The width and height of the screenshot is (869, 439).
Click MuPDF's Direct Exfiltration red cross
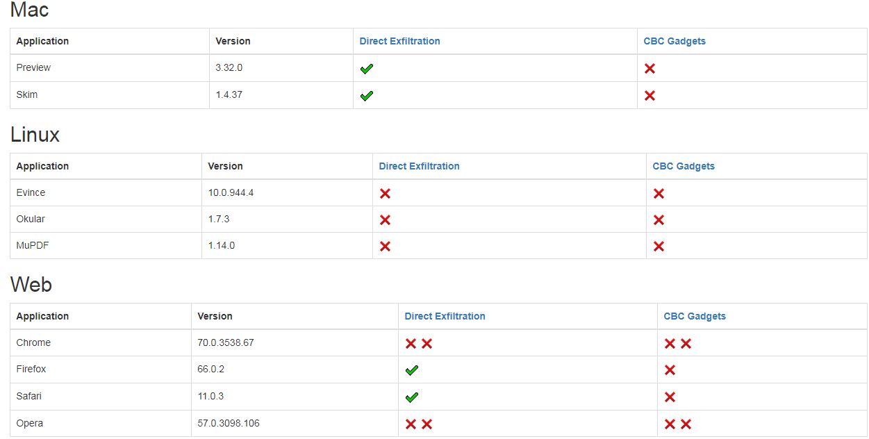pyautogui.click(x=386, y=247)
